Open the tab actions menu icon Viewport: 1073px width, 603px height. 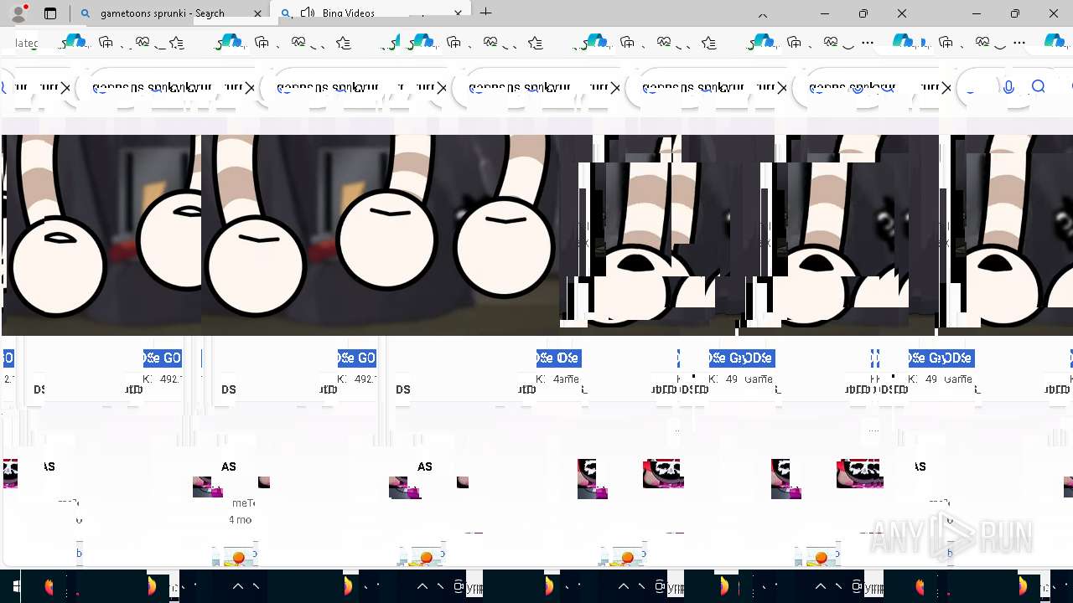[x=50, y=13]
